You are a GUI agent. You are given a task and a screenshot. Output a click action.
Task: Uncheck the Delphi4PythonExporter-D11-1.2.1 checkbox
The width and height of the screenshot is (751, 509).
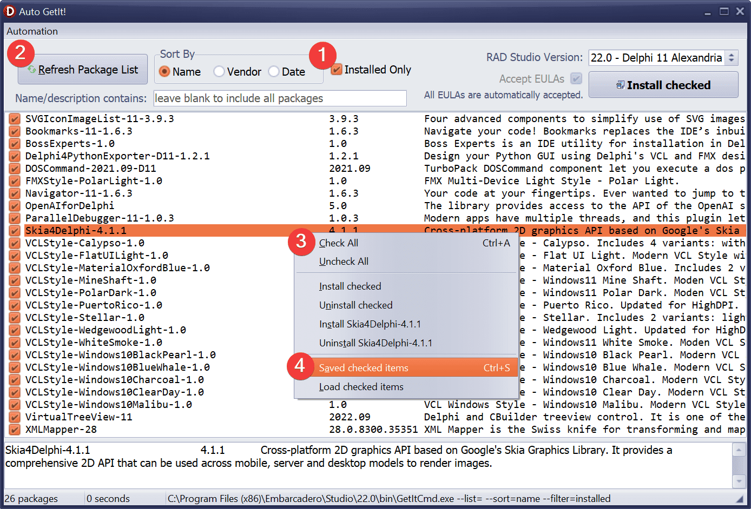(15, 156)
